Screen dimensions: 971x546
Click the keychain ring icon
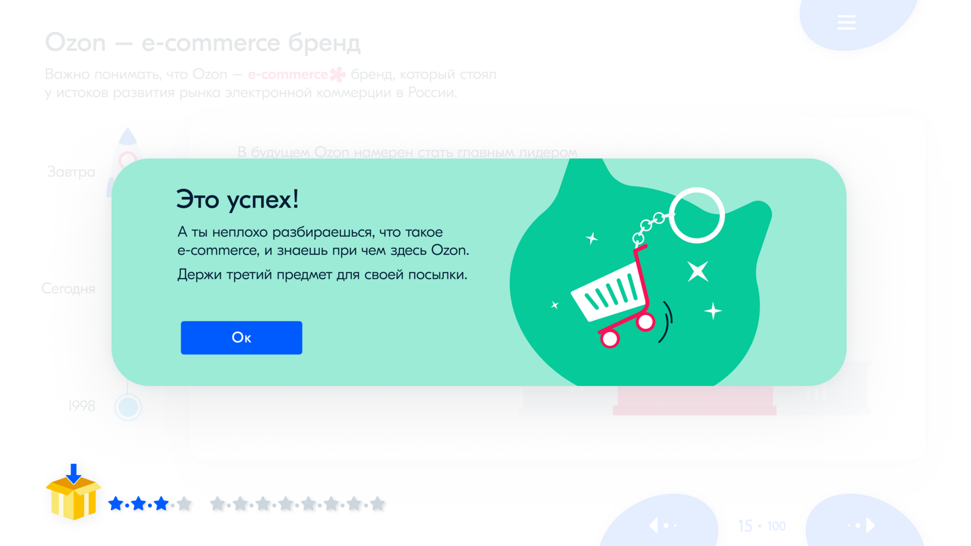[x=696, y=215]
